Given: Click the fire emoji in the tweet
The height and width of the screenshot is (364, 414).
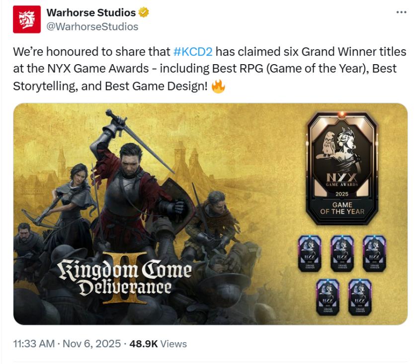Looking at the screenshot, I should 218,86.
